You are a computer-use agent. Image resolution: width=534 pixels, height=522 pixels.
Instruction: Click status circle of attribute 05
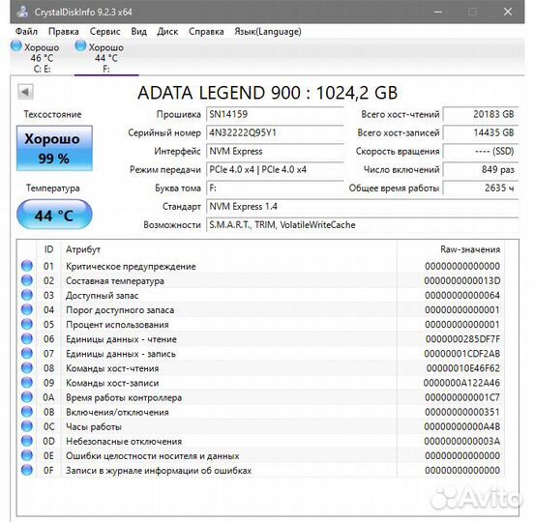27,324
